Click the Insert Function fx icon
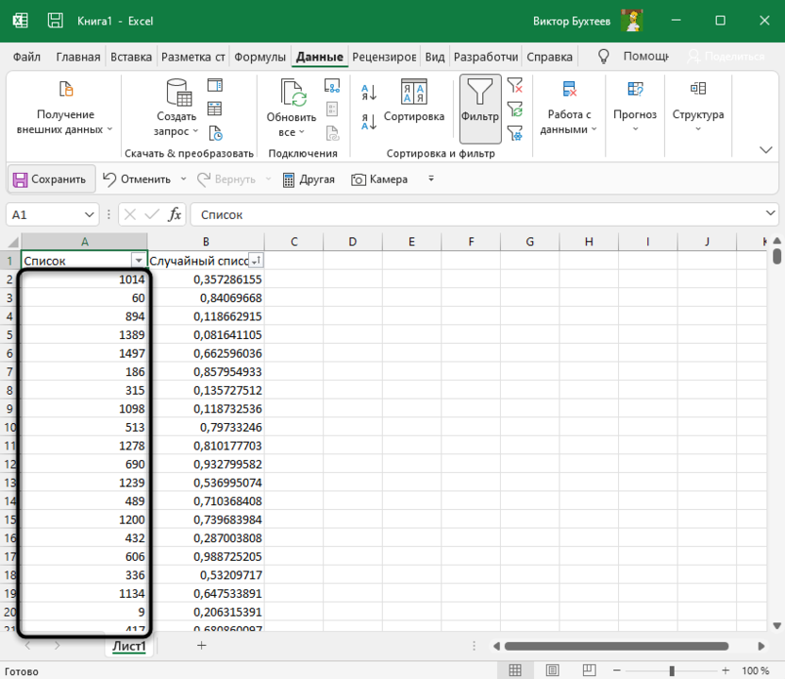Viewport: 785px width, 679px height. pos(175,214)
